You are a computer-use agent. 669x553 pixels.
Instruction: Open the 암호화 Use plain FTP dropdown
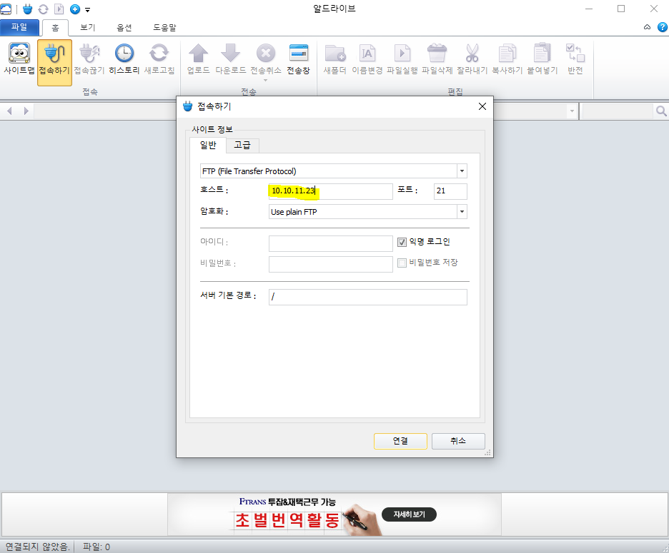pyautogui.click(x=462, y=212)
